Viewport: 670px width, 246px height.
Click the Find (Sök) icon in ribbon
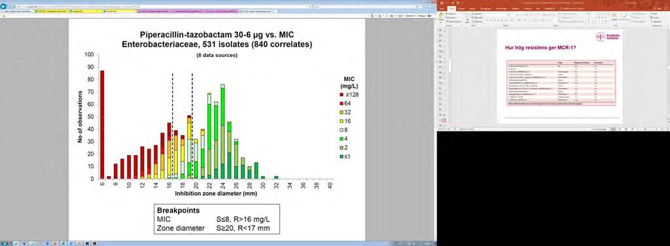(652, 14)
